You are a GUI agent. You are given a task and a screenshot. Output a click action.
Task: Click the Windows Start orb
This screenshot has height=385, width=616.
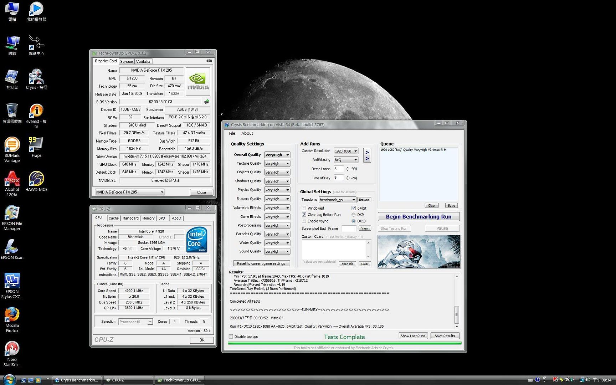9,380
